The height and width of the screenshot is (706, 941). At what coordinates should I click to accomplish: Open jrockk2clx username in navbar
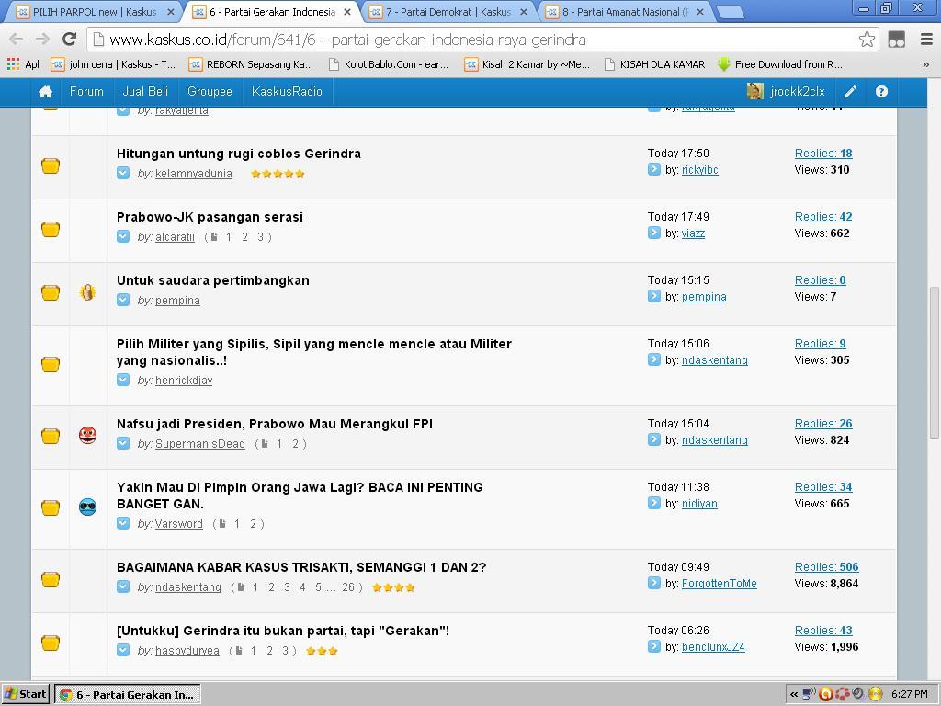coord(798,91)
